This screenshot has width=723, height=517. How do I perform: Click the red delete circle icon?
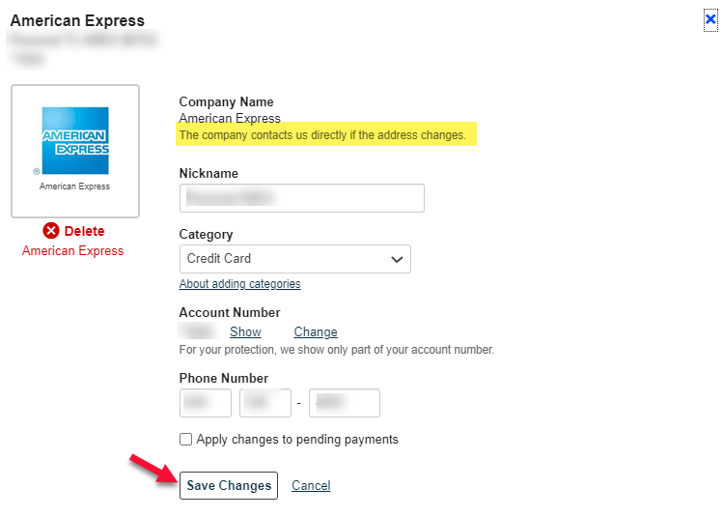[x=51, y=231]
